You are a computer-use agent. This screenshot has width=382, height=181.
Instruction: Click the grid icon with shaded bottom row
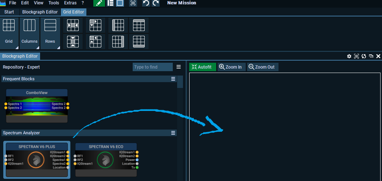139,42
